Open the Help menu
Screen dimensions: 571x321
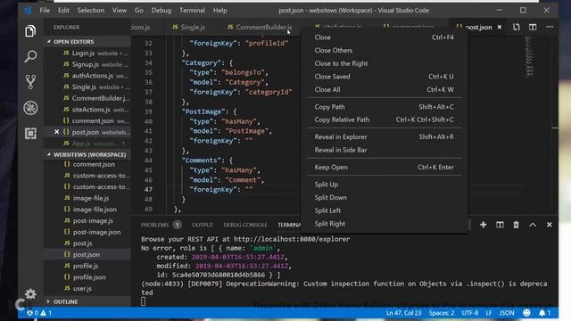[x=220, y=10]
